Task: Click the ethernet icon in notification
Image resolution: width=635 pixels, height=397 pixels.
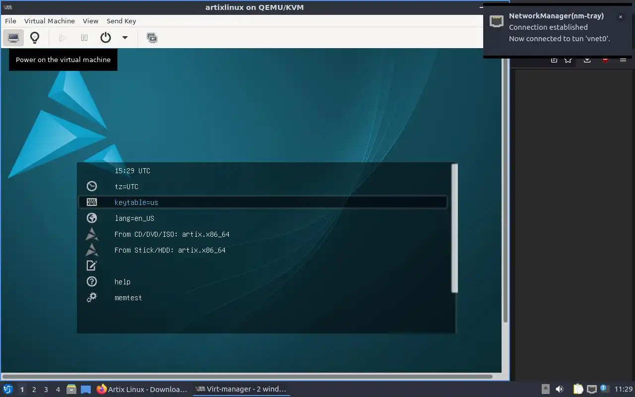Action: 497,21
